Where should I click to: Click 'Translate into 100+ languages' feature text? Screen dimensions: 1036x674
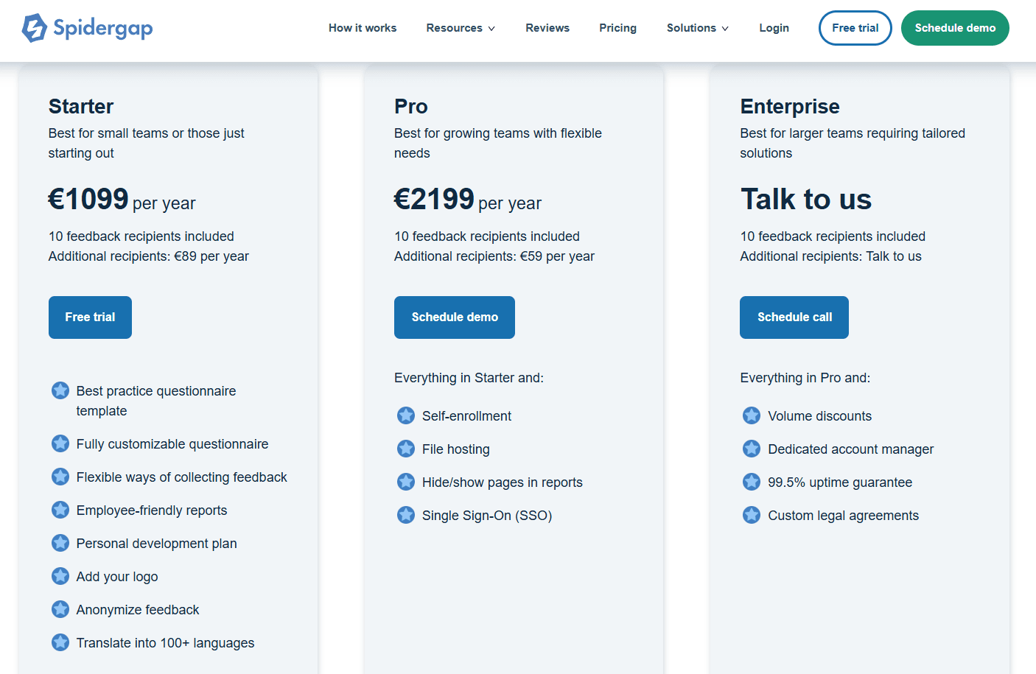tap(166, 643)
